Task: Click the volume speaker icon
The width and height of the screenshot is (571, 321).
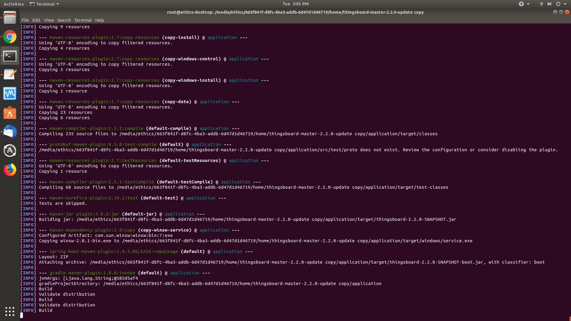Action: 549,4
